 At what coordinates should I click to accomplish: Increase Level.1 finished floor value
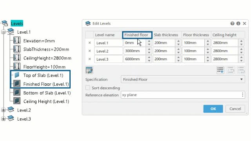(149, 41)
